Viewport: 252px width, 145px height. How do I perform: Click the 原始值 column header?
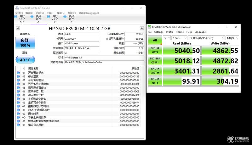click(x=135, y=69)
